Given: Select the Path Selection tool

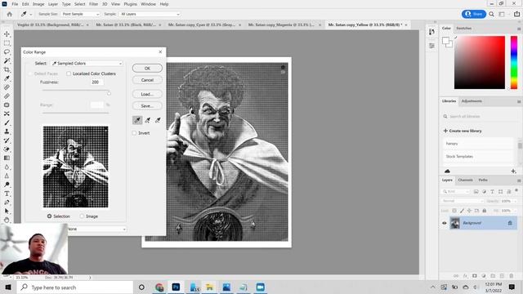Looking at the screenshot, I should (7, 211).
